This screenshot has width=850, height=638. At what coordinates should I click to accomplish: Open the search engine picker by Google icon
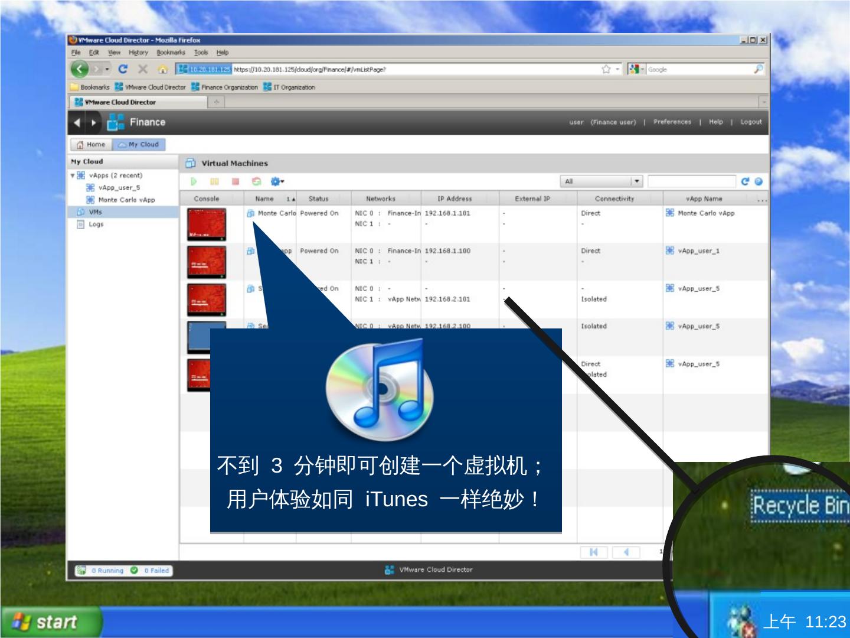637,69
